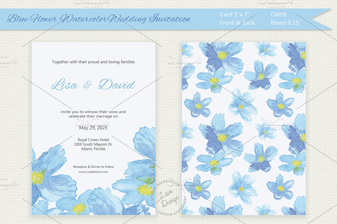Click the 'Front & Back' label
337x224 pixels.
237,23
